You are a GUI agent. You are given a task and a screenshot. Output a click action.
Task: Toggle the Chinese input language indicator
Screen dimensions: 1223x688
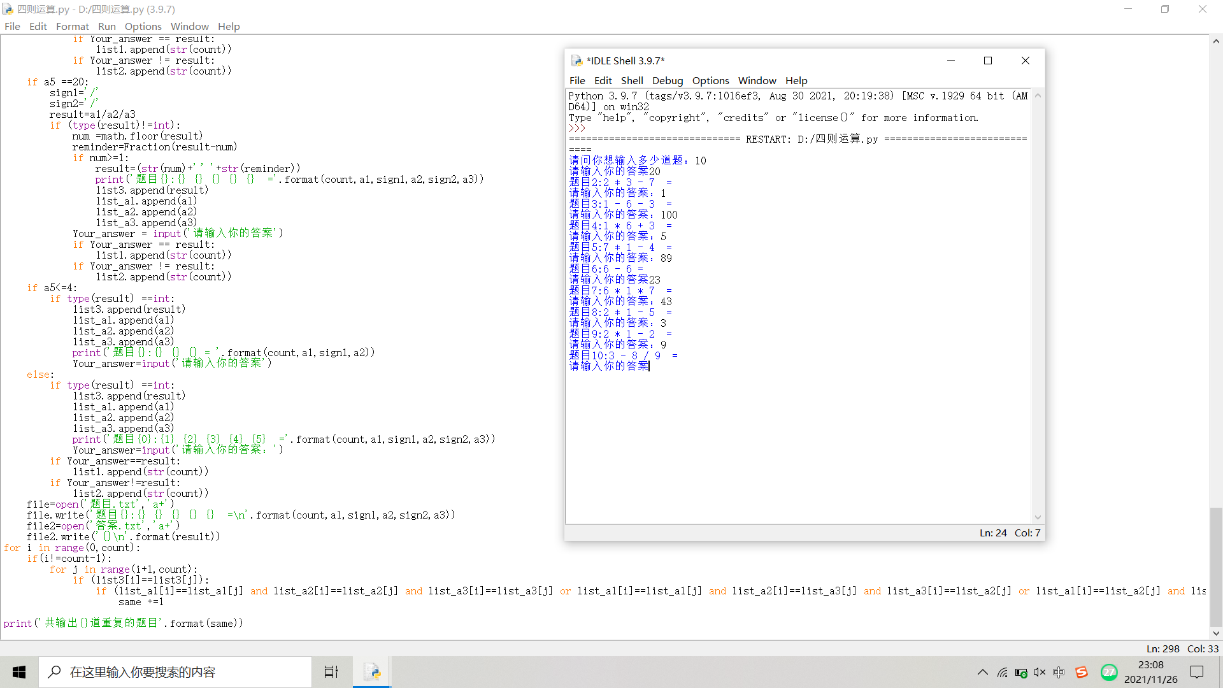click(1059, 672)
